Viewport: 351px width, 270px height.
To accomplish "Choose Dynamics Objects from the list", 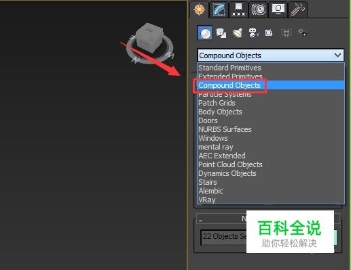I will [271, 173].
